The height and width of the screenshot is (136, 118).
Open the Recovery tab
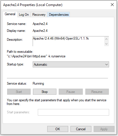(39, 15)
